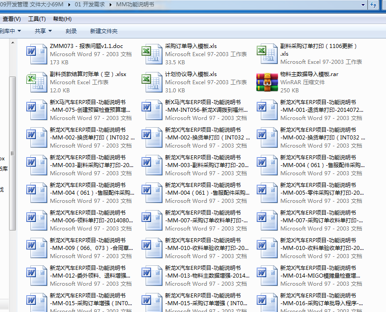Click Word icon of MM-001-退货单打印 file
The height and width of the screenshot is (312, 386).
click(267, 110)
